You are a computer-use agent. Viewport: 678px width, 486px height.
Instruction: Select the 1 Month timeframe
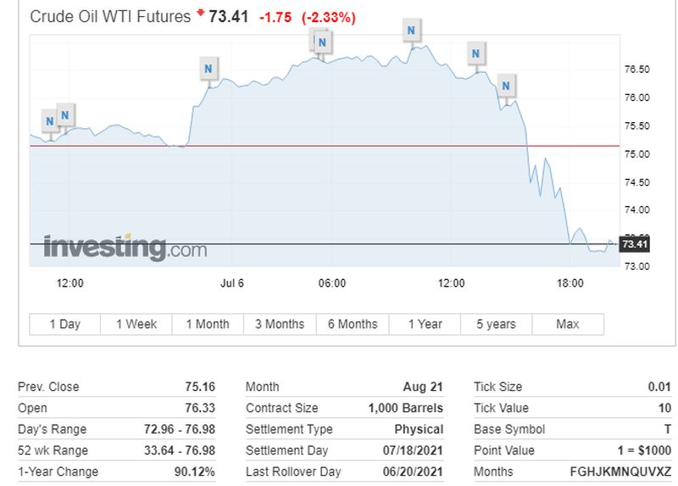[x=208, y=324]
